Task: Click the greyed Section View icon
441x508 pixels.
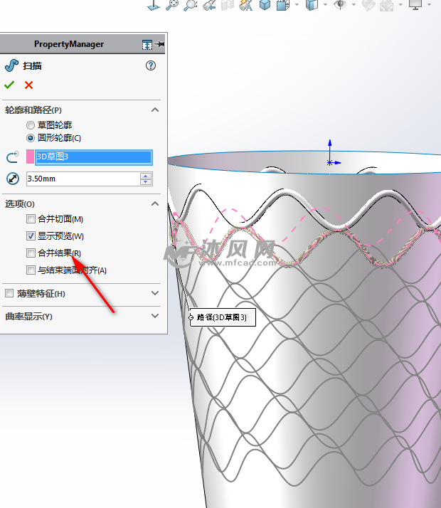Action: (x=228, y=5)
